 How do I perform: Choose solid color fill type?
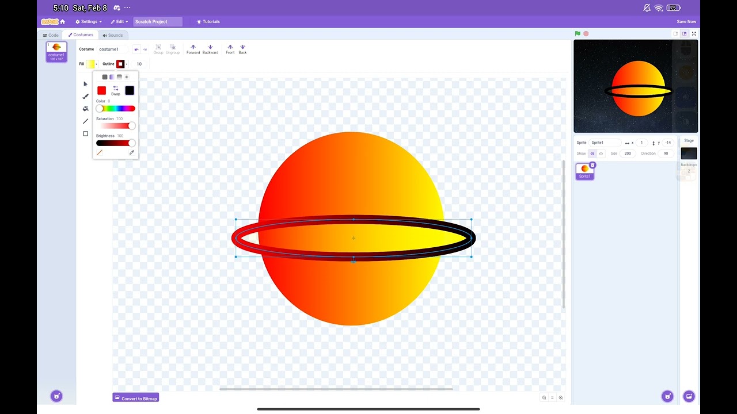tap(105, 77)
